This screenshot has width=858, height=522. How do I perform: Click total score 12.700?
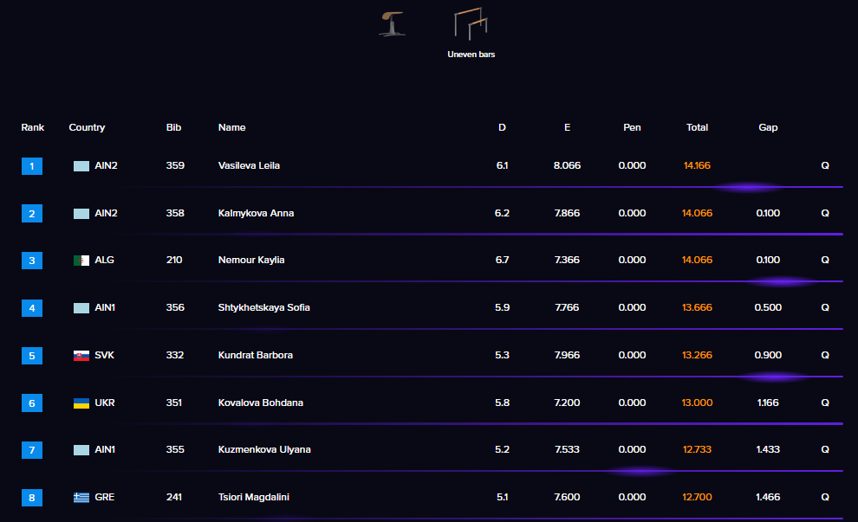point(697,498)
